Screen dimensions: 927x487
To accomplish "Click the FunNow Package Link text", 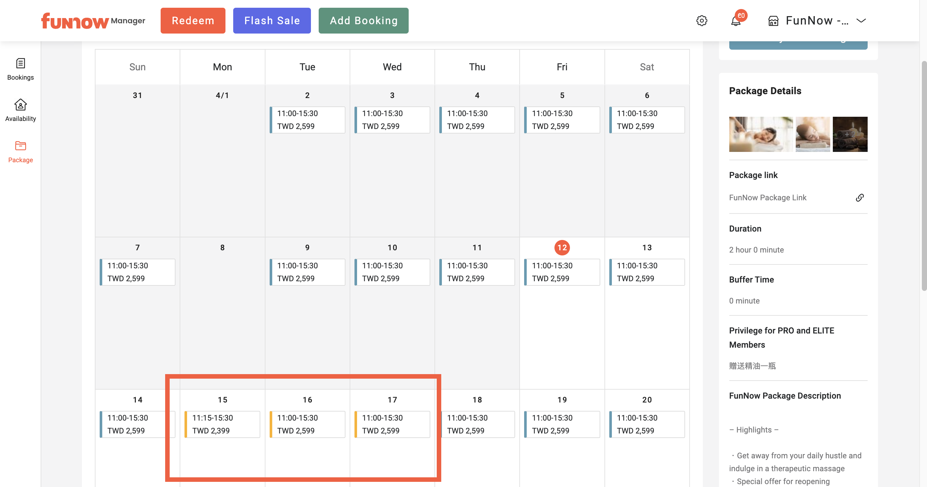I will (x=768, y=198).
